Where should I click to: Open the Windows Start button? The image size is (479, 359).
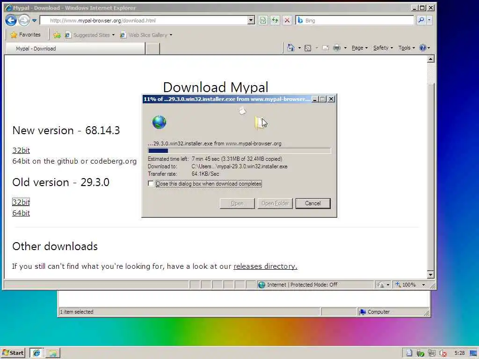[13, 353]
